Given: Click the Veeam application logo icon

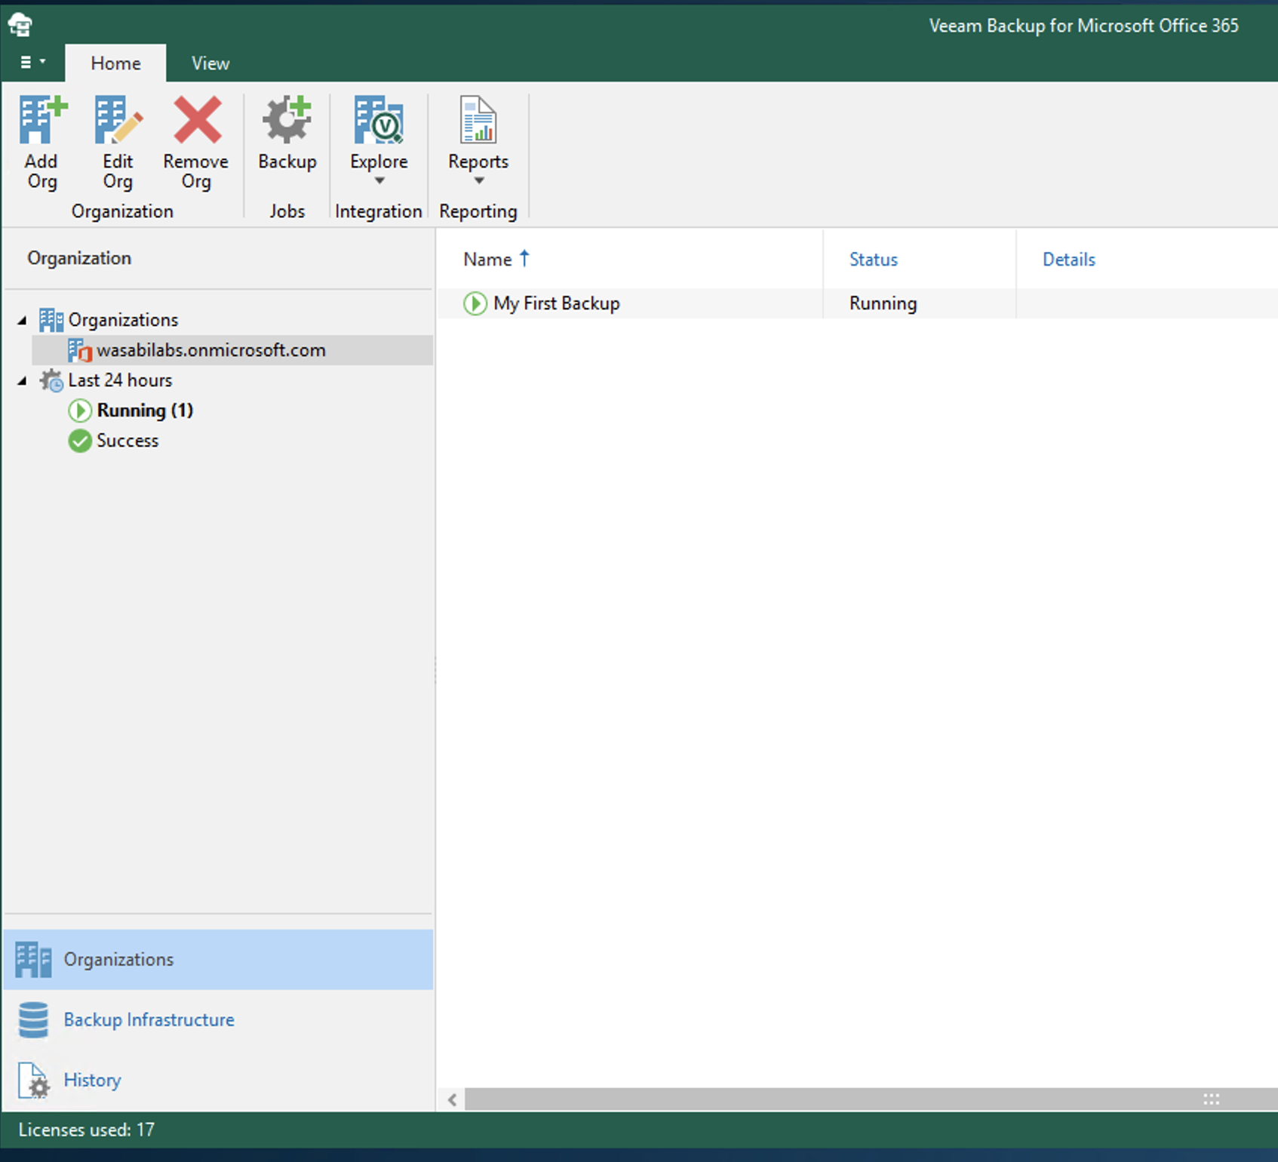Looking at the screenshot, I should pyautogui.click(x=20, y=24).
